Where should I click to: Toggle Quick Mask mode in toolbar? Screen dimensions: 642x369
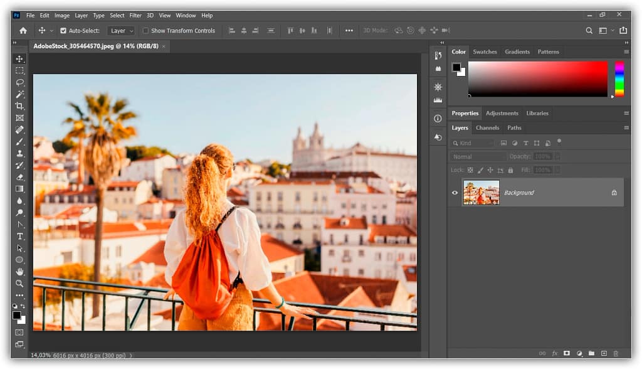(19, 332)
